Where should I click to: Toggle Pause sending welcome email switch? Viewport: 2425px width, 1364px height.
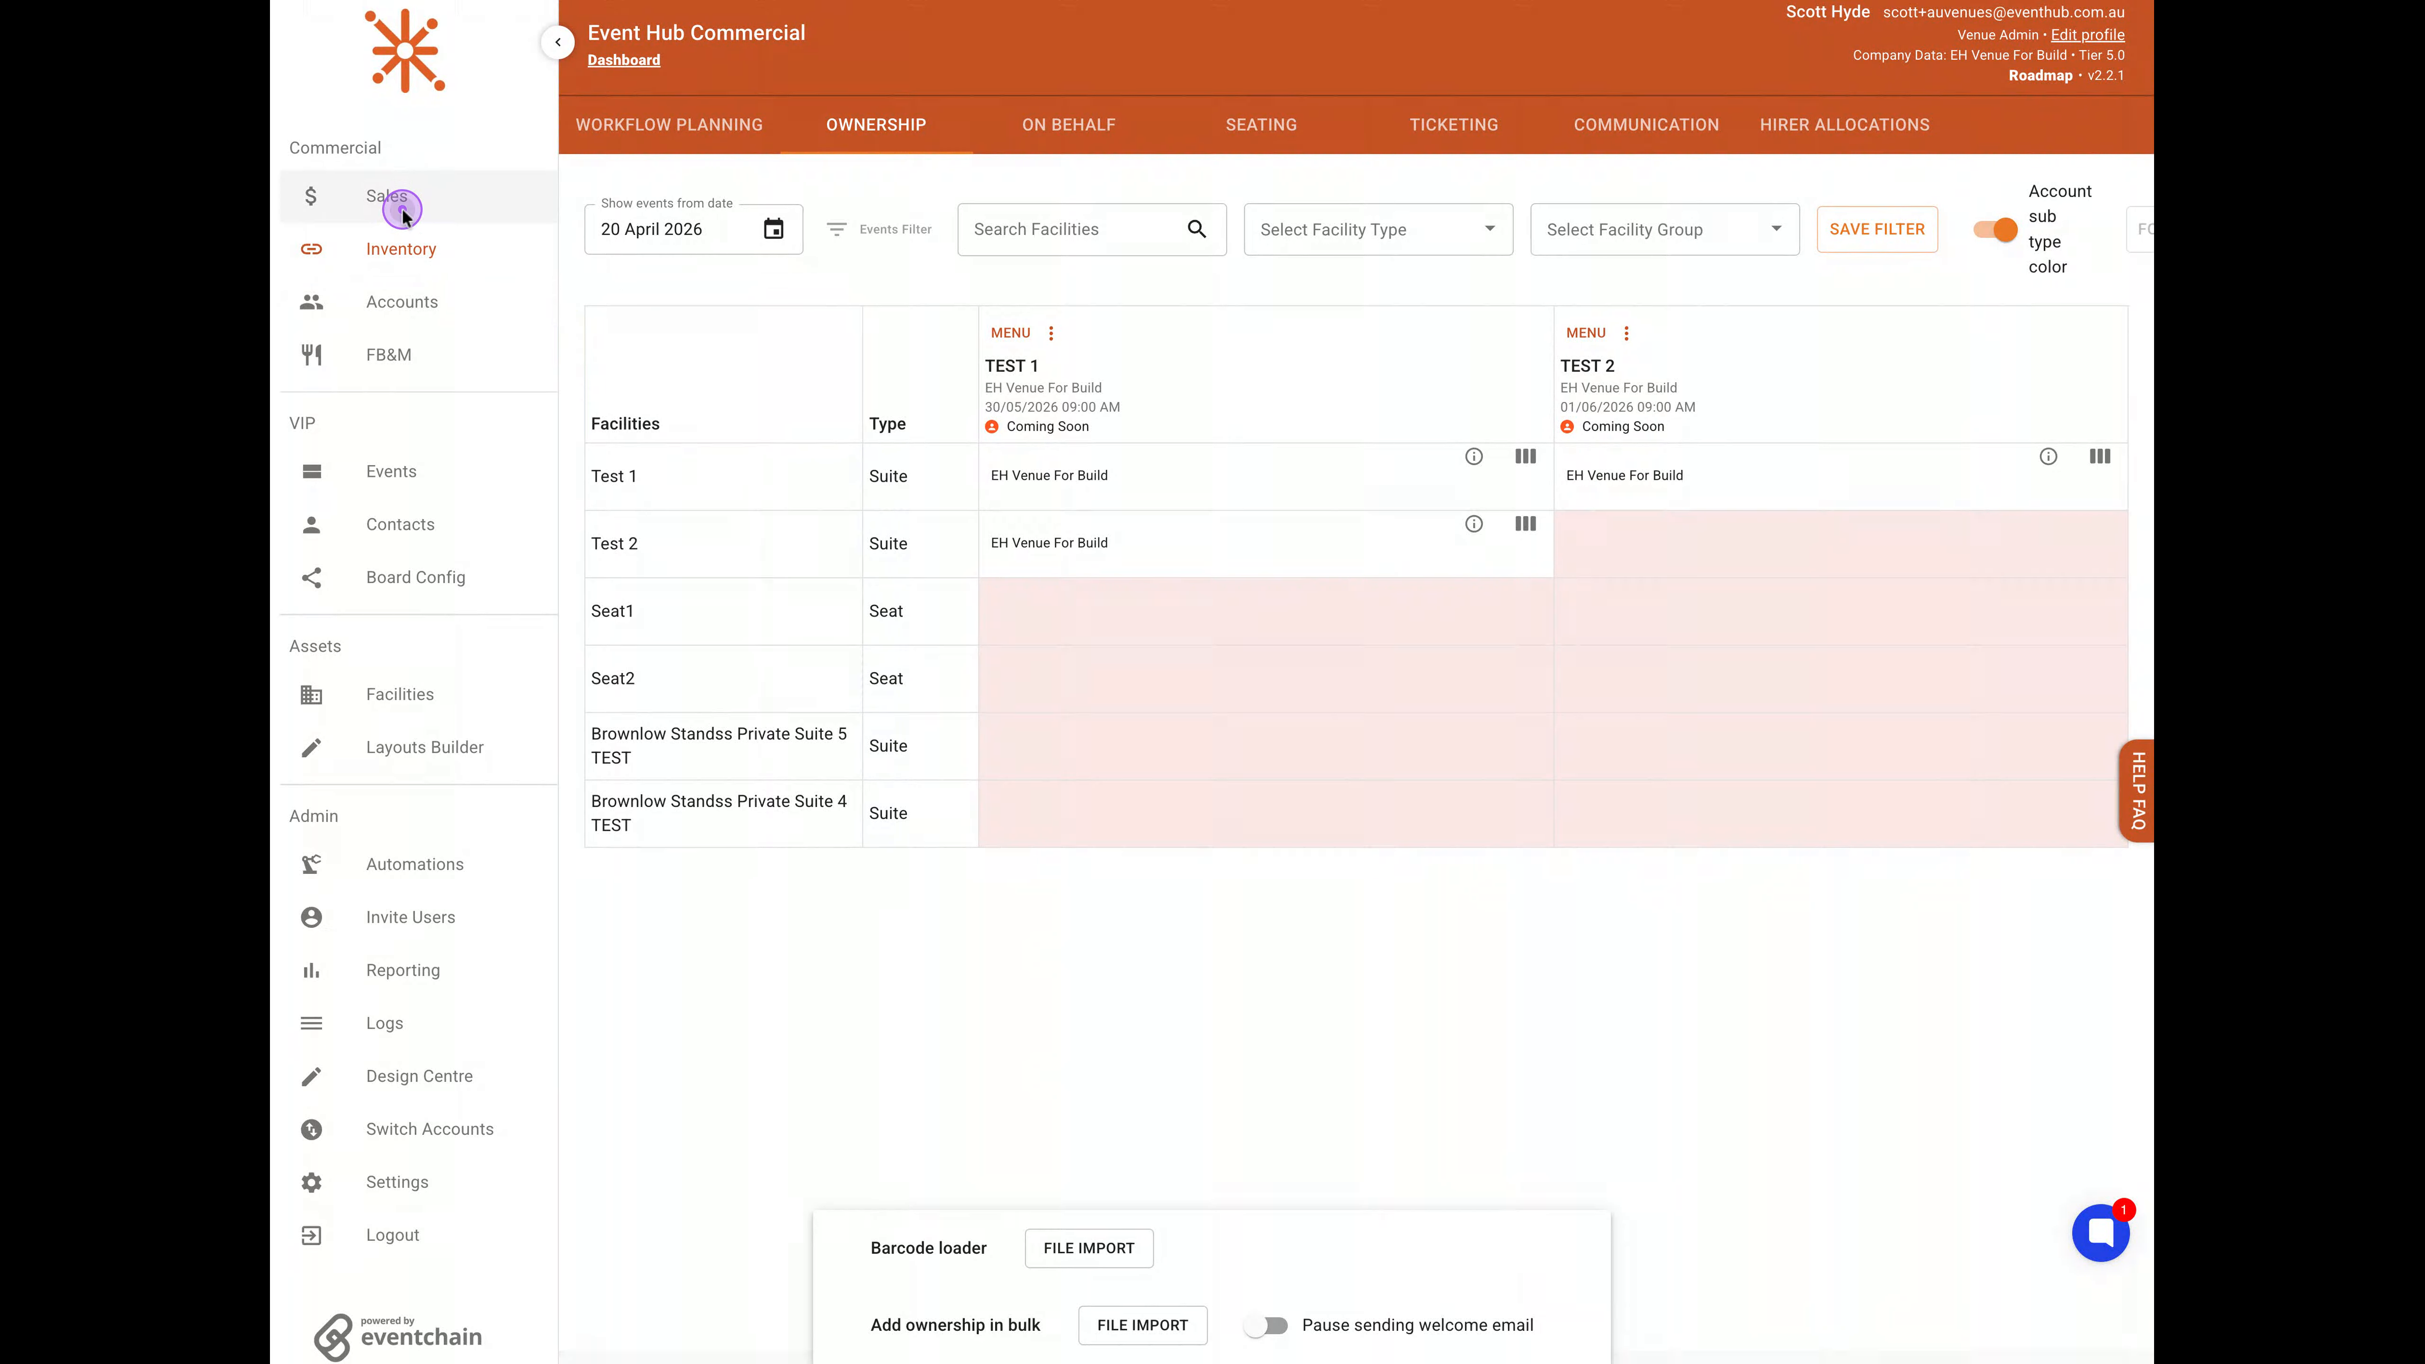[x=1266, y=1326]
